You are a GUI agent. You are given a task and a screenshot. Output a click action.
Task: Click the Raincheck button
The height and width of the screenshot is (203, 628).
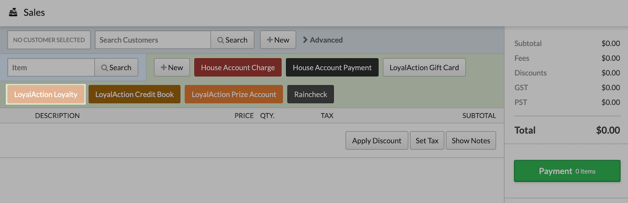point(310,94)
